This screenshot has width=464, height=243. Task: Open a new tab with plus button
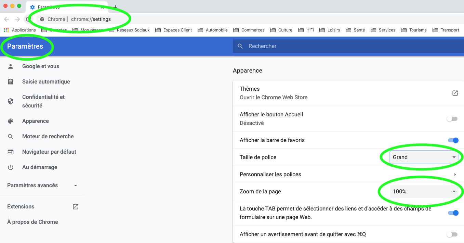click(115, 7)
